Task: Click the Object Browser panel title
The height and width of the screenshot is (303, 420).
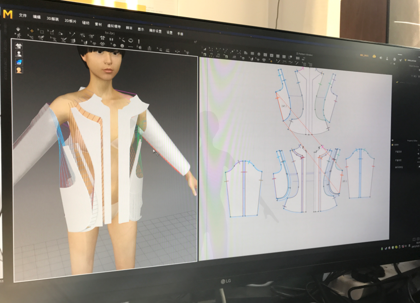Action: [414, 66]
